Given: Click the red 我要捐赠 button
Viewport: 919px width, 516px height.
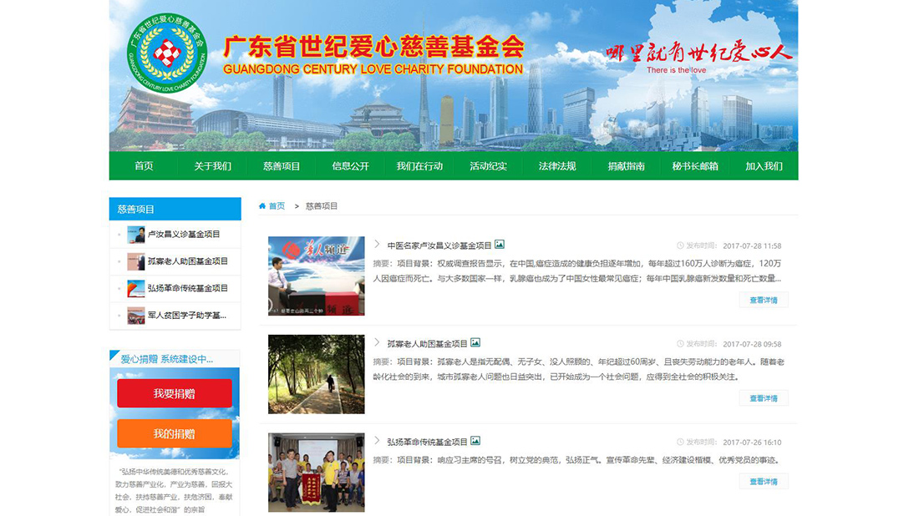Looking at the screenshot, I should 175,393.
